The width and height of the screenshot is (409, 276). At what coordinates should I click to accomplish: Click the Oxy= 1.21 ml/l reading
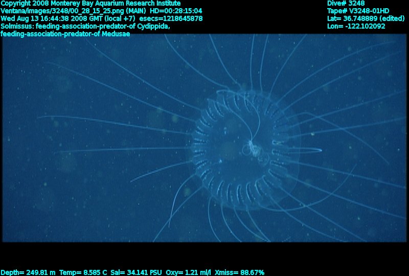point(188,272)
